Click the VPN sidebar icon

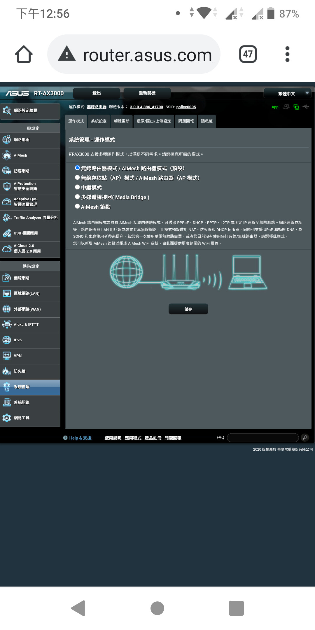coord(7,356)
